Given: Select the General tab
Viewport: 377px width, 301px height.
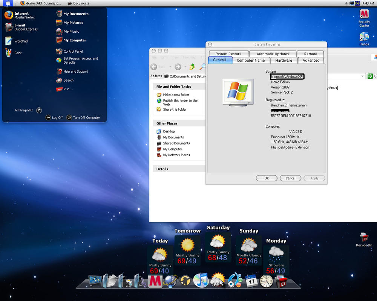Looking at the screenshot, I should coord(219,60).
